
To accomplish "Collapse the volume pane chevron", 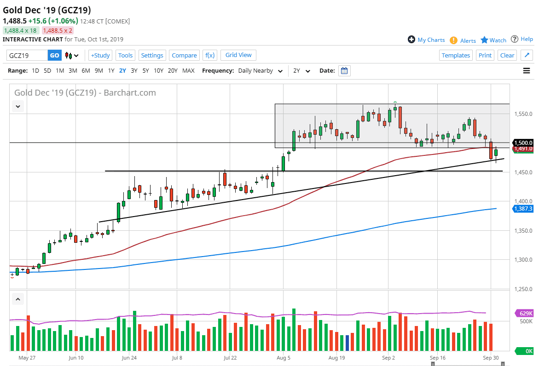I will (18, 300).
